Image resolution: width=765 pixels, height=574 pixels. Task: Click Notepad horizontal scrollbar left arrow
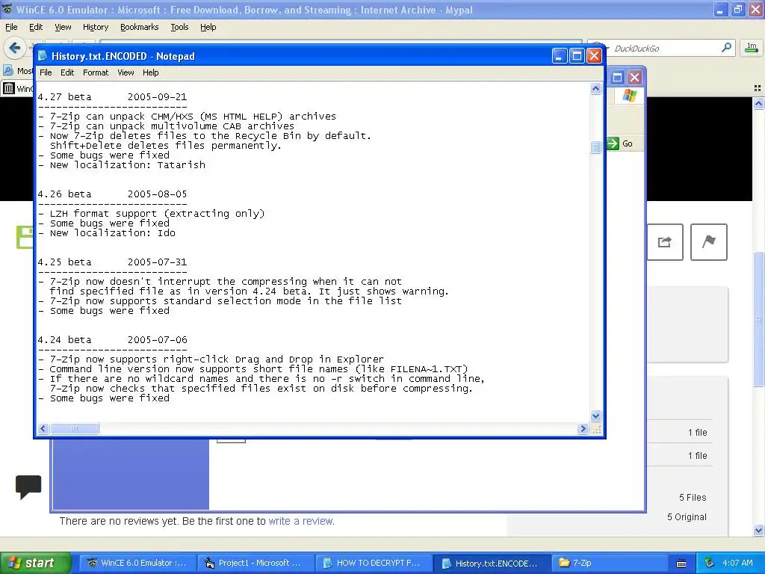pyautogui.click(x=43, y=428)
